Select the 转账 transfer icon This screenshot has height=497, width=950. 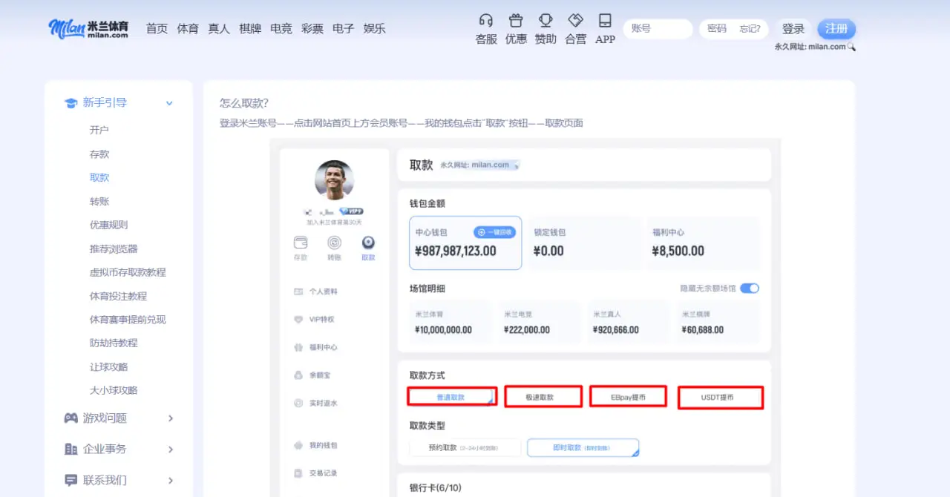[334, 245]
